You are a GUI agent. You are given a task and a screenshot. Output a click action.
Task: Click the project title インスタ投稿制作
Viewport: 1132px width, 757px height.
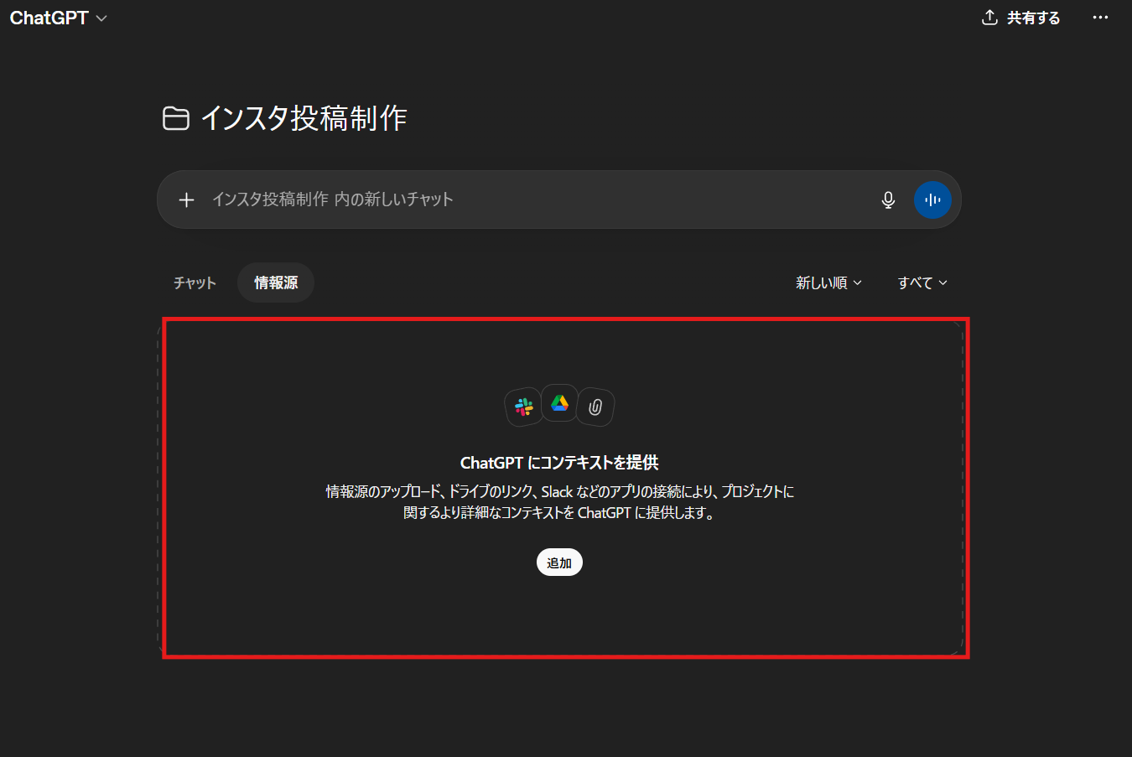point(303,118)
